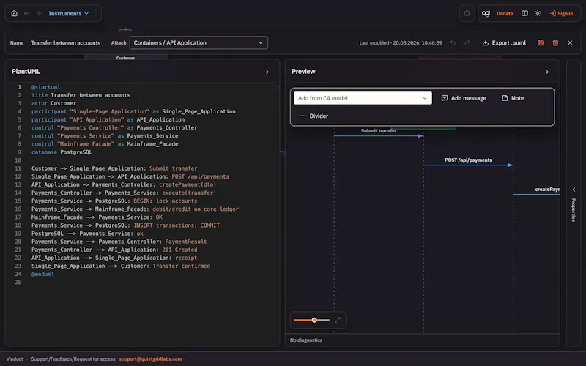The height and width of the screenshot is (366, 586).
Task: Click fit-to-screen expand icon
Action: [338, 320]
